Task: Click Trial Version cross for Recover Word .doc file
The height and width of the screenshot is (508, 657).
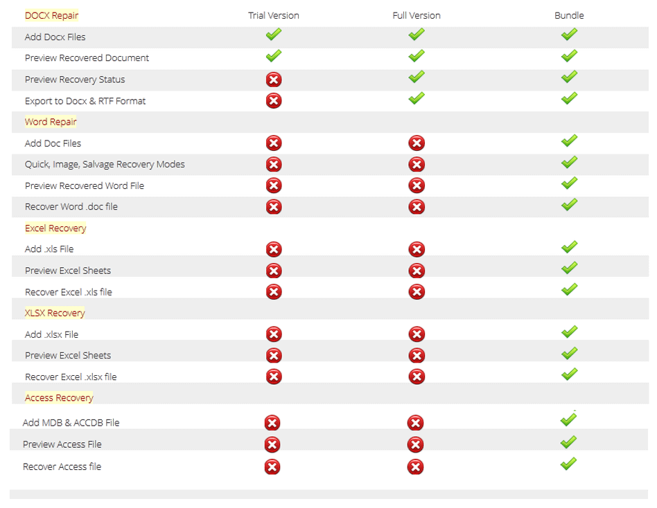Action: click(x=274, y=207)
